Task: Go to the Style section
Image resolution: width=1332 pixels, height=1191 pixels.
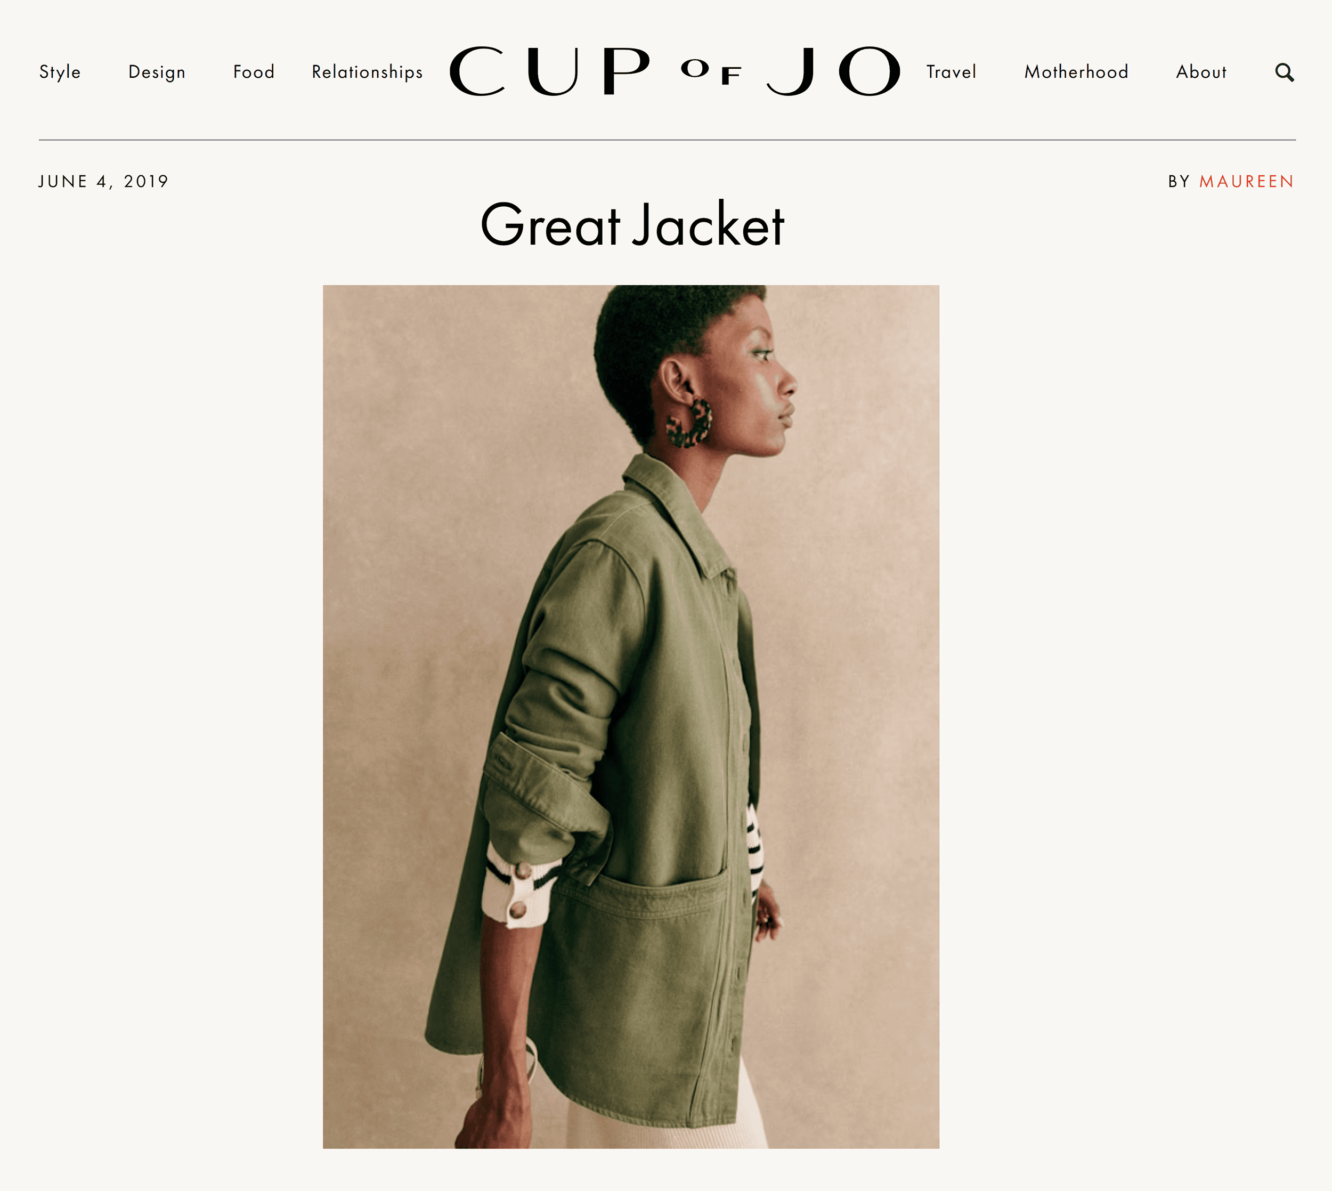Action: [60, 72]
